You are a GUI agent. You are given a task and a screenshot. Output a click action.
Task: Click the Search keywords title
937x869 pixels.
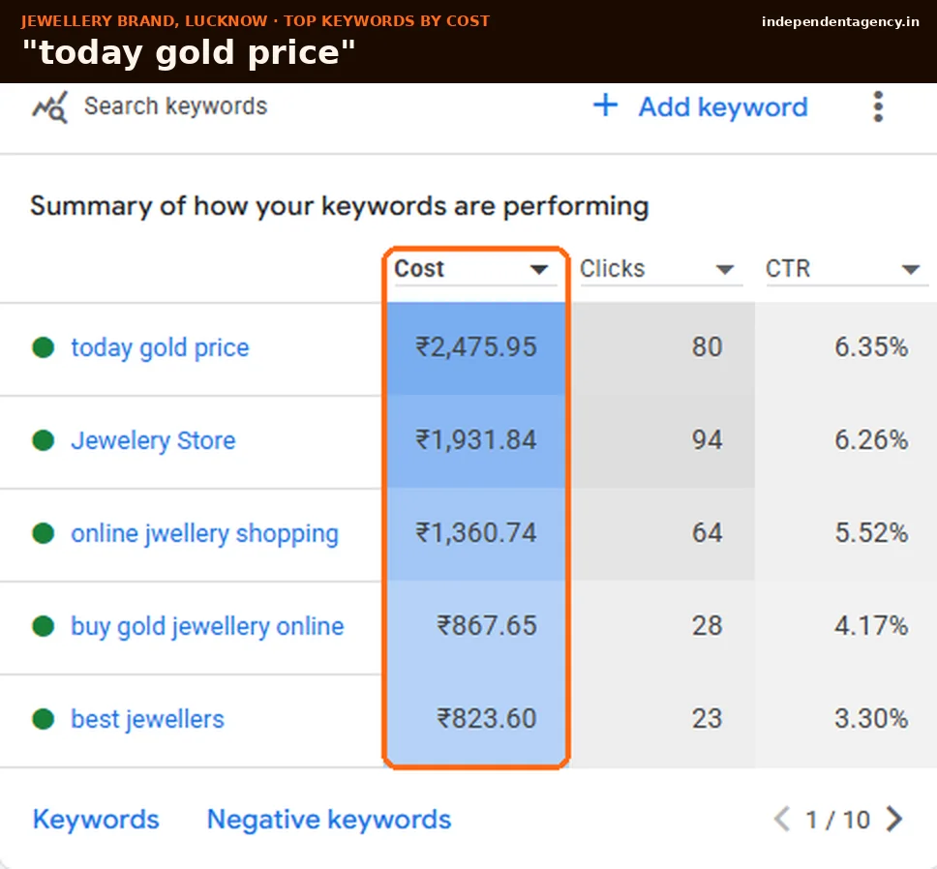tap(176, 106)
